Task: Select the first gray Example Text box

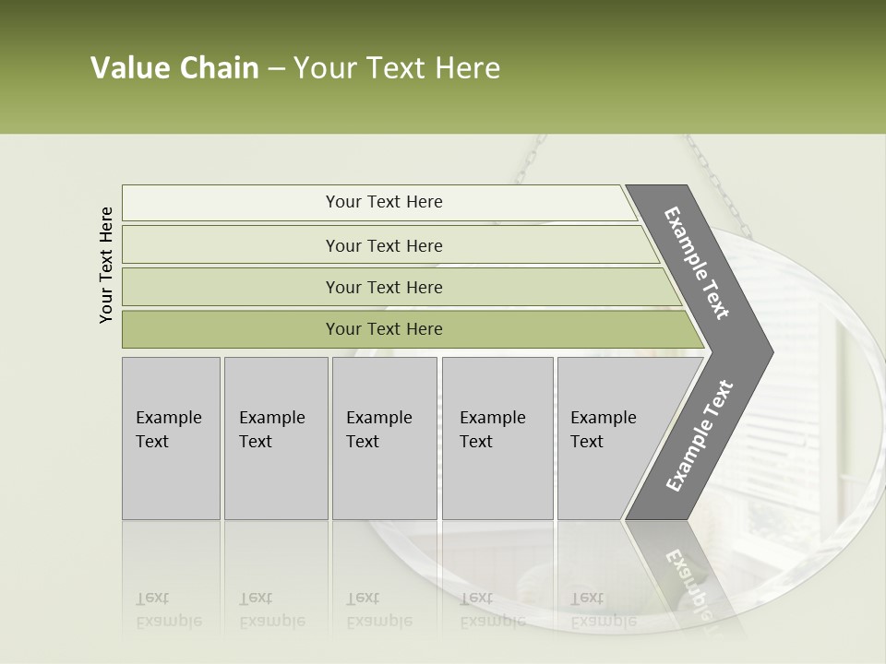Action: (x=171, y=438)
